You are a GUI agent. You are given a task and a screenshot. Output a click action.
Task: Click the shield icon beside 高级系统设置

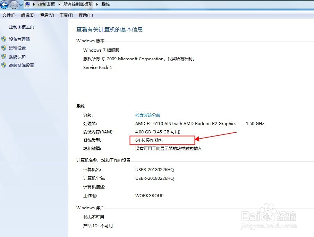(4, 65)
